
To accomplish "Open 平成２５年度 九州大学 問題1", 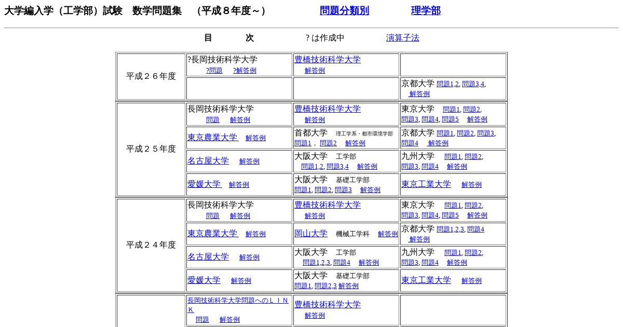I will pyautogui.click(x=453, y=157).
